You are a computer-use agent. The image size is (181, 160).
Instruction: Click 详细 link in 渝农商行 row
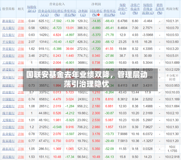[x=21, y=149]
